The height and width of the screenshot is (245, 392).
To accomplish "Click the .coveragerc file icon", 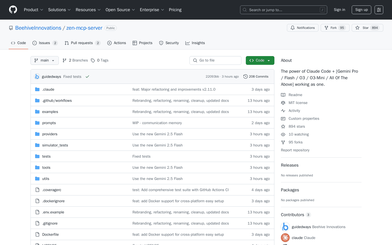I will (x=37, y=190).
